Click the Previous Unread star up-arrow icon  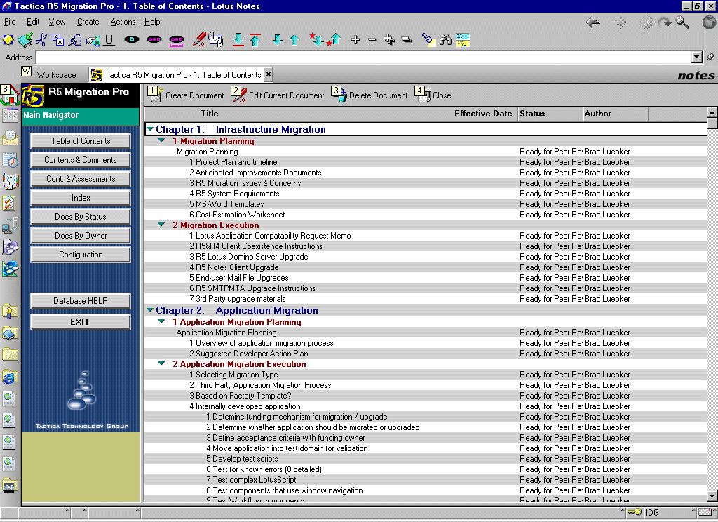coord(334,40)
